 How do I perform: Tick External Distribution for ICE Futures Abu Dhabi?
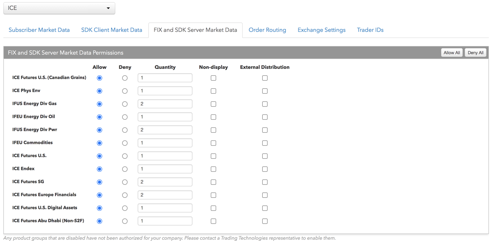pyautogui.click(x=265, y=221)
